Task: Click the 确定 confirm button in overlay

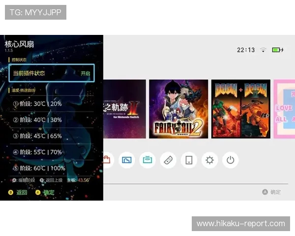Action: [45, 192]
